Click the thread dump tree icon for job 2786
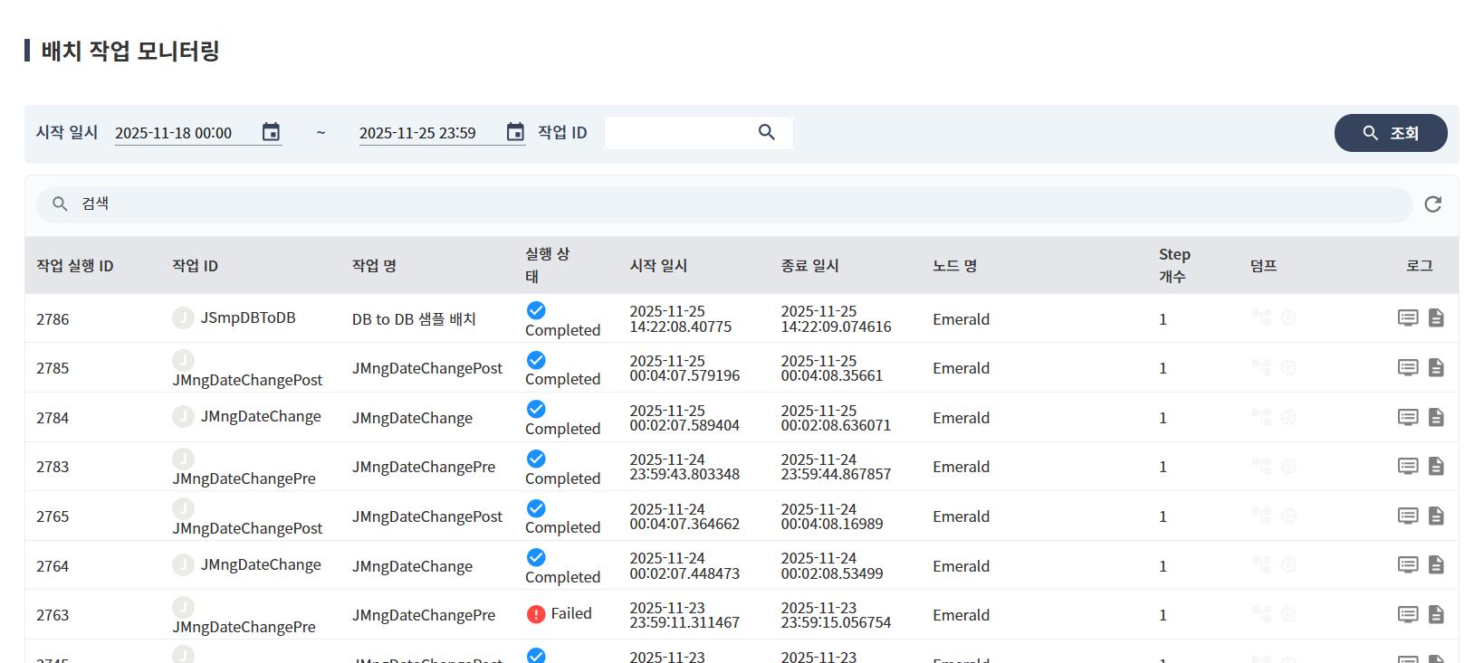The width and height of the screenshot is (1474, 663). tap(1261, 317)
